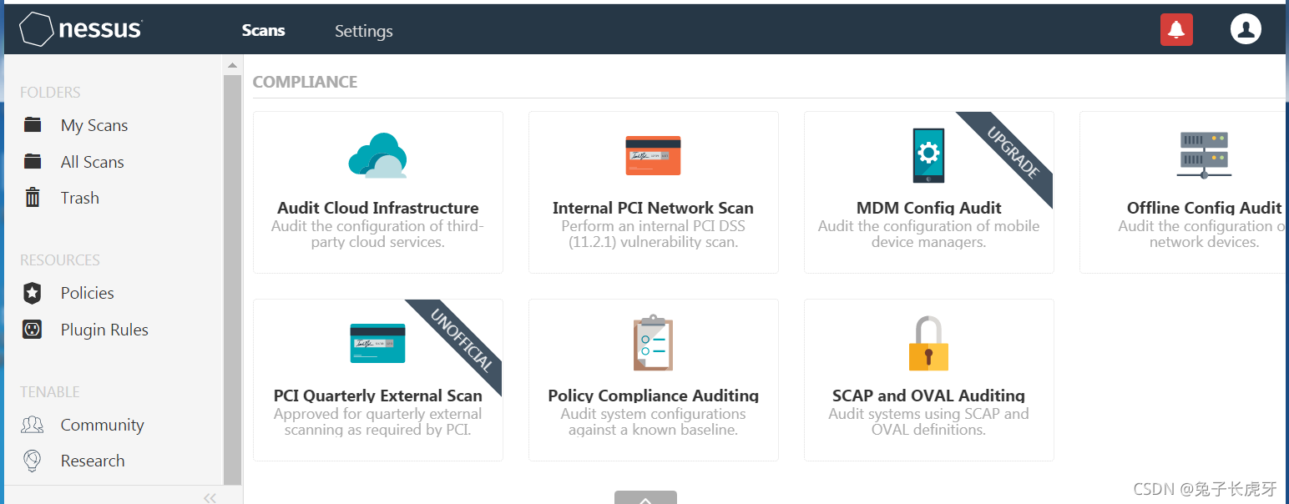Click the red notification bell icon
The width and height of the screenshot is (1289, 504).
coord(1176,30)
